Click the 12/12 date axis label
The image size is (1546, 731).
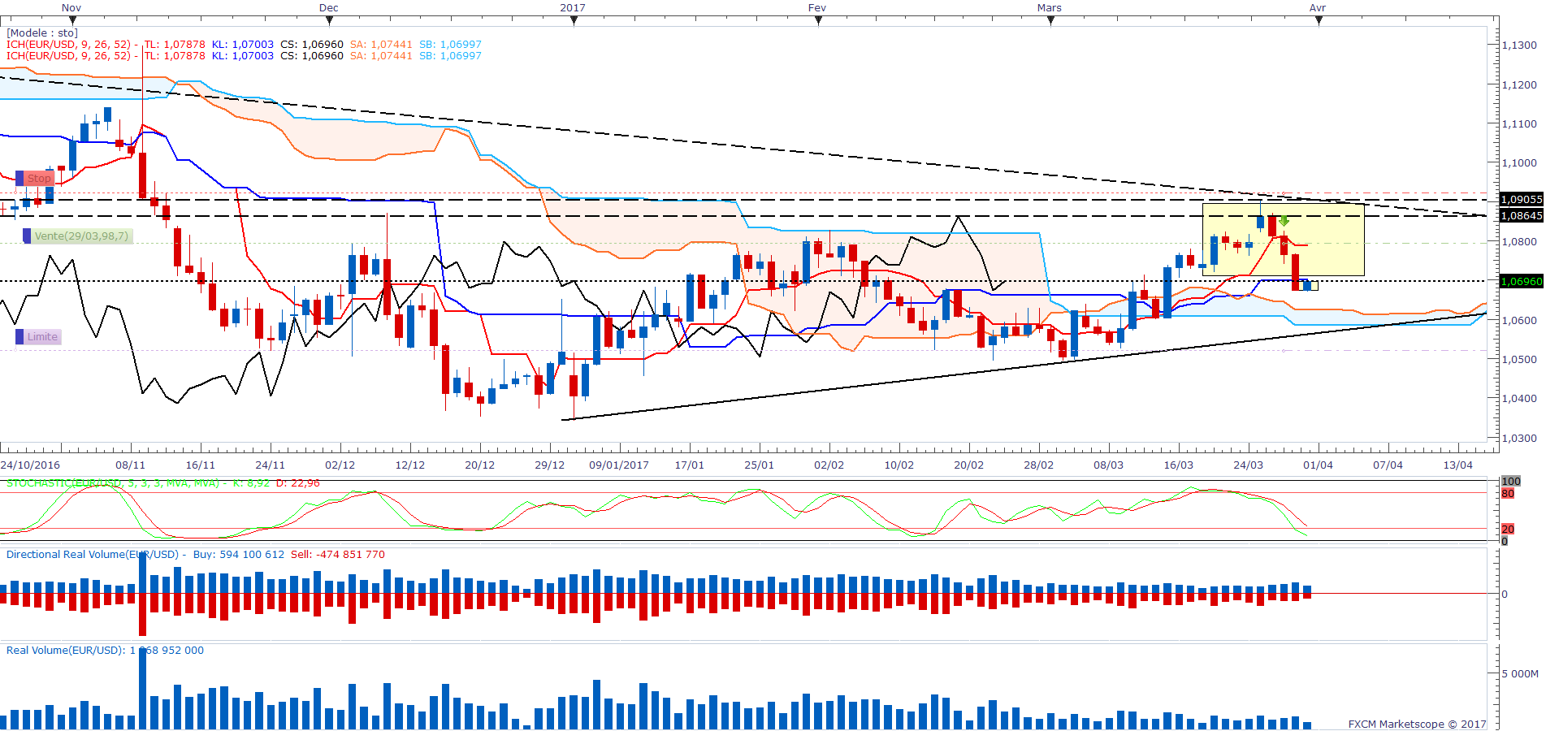coord(410,465)
